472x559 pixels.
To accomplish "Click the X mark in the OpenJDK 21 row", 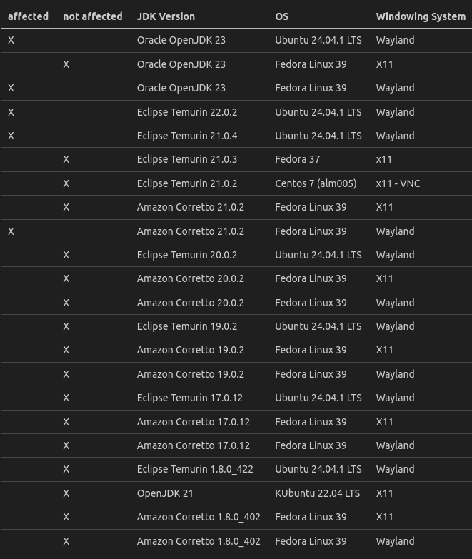I will (x=66, y=493).
